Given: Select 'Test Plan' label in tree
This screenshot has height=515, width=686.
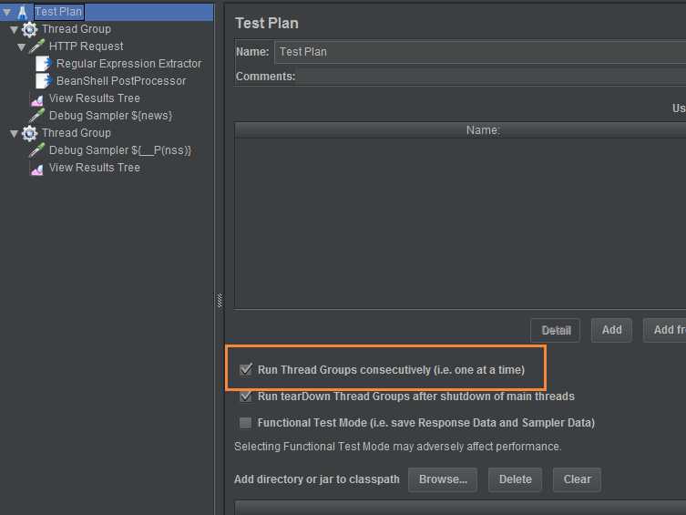Looking at the screenshot, I should tap(58, 12).
